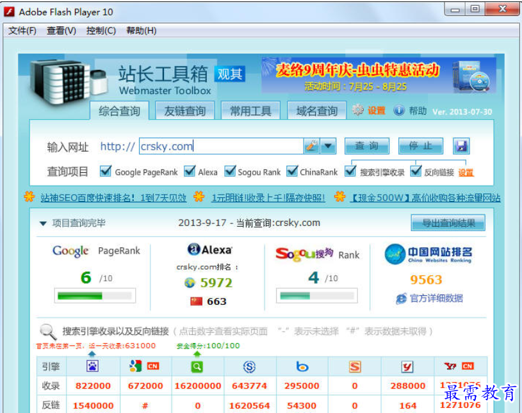Click the 查询 button
522x413 pixels.
click(367, 146)
